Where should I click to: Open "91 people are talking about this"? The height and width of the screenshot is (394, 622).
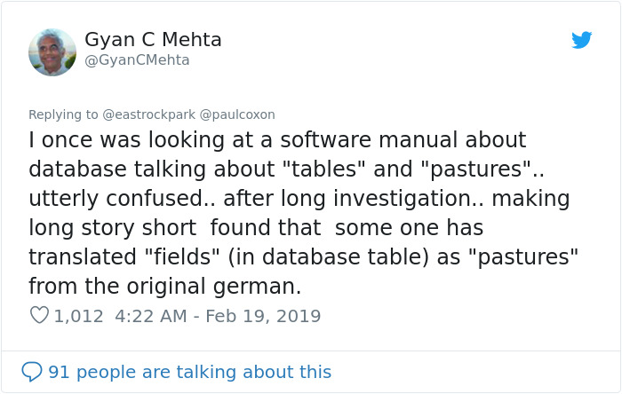tap(189, 372)
